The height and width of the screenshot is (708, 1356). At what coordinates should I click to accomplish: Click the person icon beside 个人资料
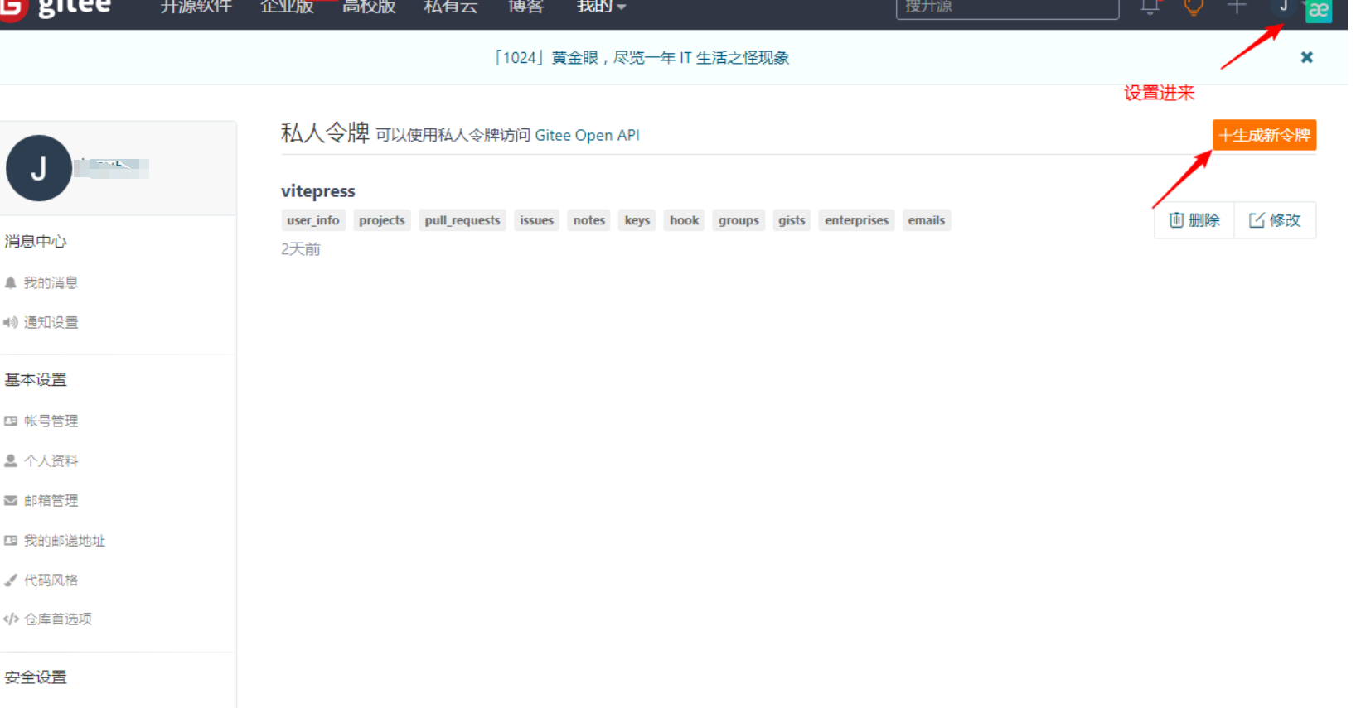(11, 460)
